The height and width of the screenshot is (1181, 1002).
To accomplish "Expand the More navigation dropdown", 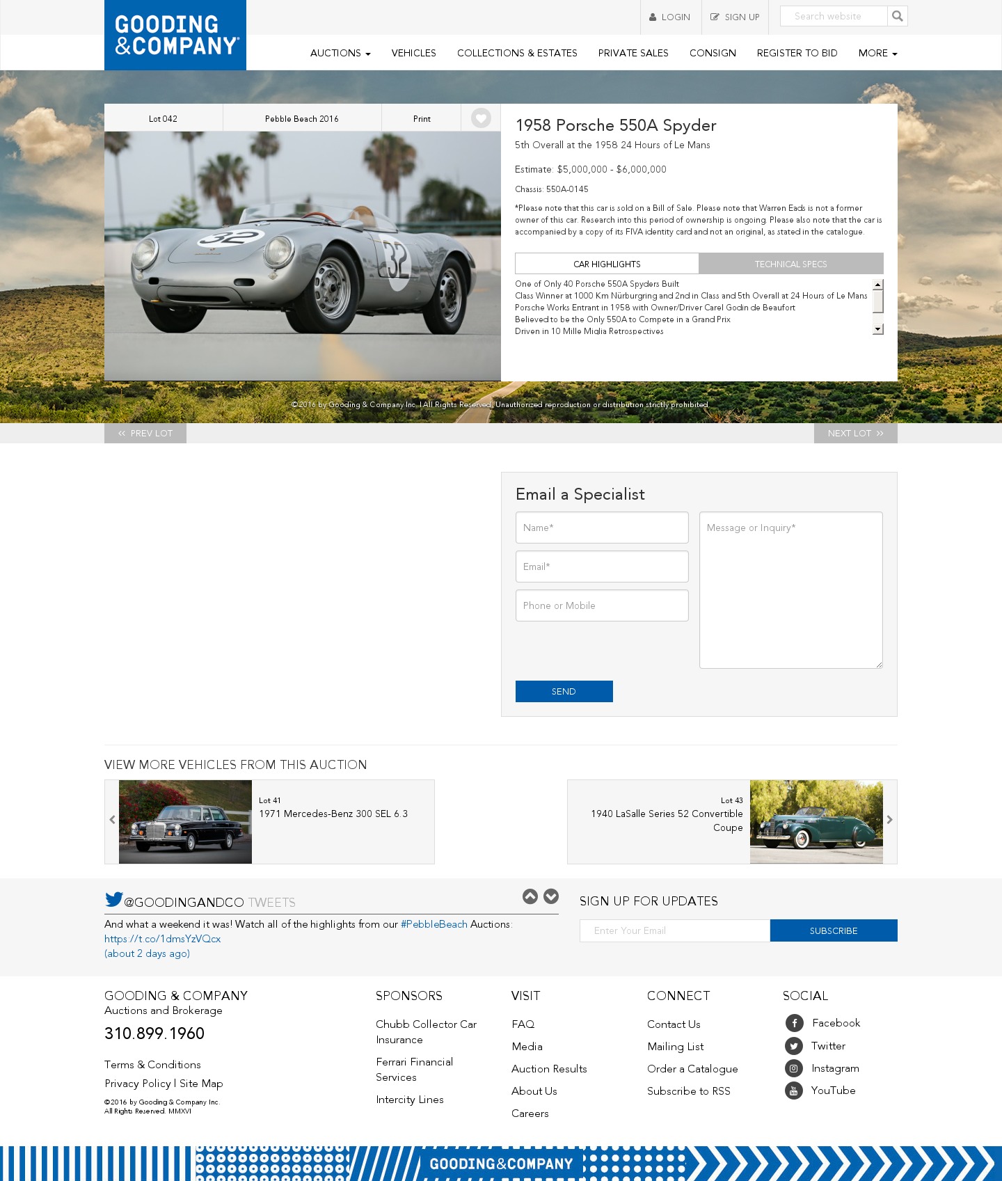I will [877, 53].
